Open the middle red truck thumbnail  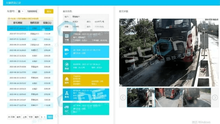[168, 97]
